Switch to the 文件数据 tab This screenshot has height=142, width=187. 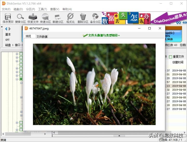[42, 36]
